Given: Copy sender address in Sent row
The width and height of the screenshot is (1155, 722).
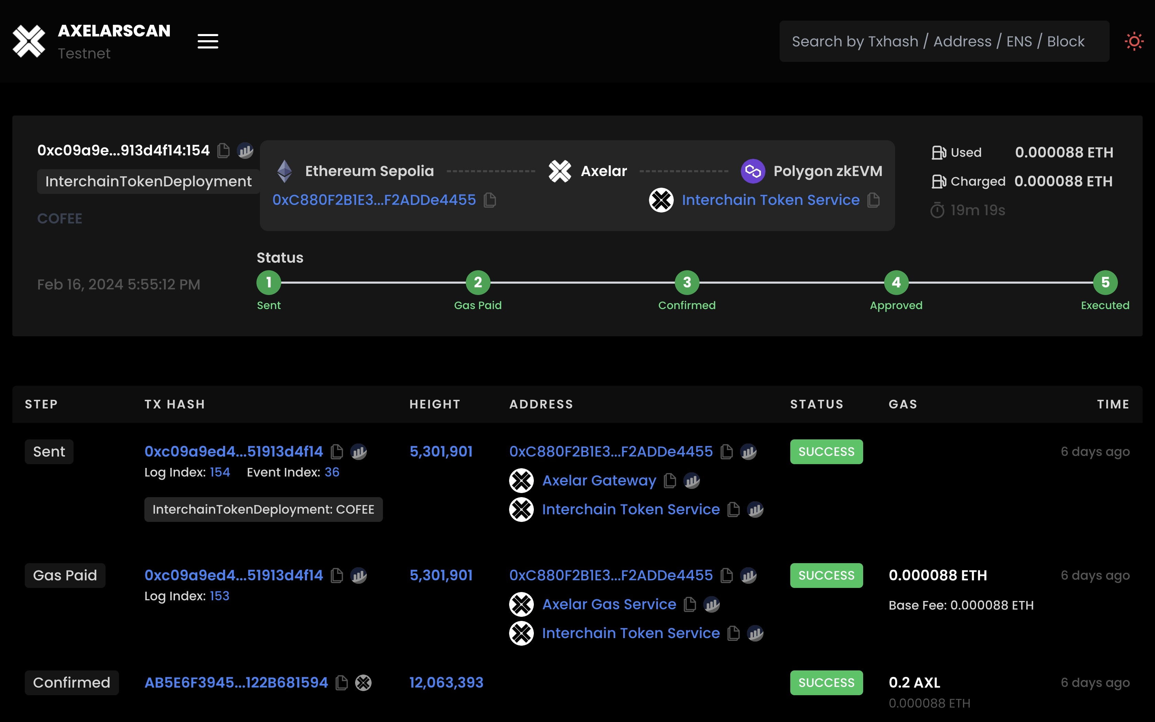Looking at the screenshot, I should [x=726, y=452].
